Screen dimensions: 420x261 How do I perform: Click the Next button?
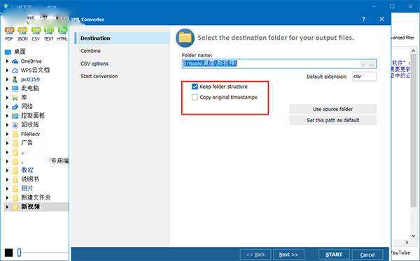point(288,255)
